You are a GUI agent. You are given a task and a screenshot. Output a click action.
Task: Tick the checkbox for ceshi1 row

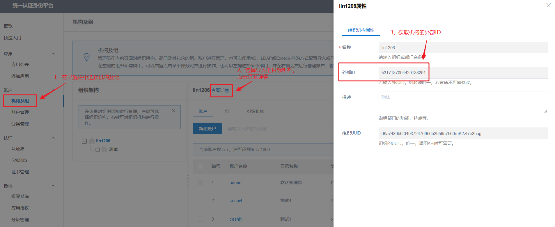click(x=201, y=219)
